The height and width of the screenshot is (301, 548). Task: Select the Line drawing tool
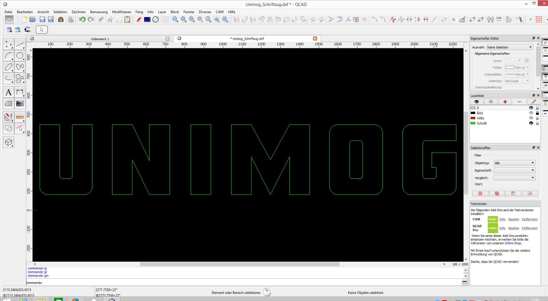[x=20, y=45]
